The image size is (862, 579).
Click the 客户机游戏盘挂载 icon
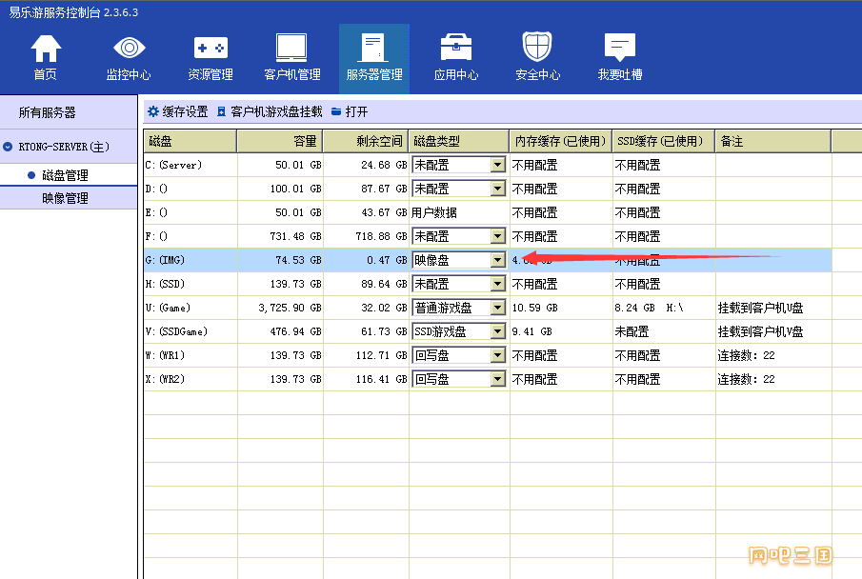click(222, 111)
